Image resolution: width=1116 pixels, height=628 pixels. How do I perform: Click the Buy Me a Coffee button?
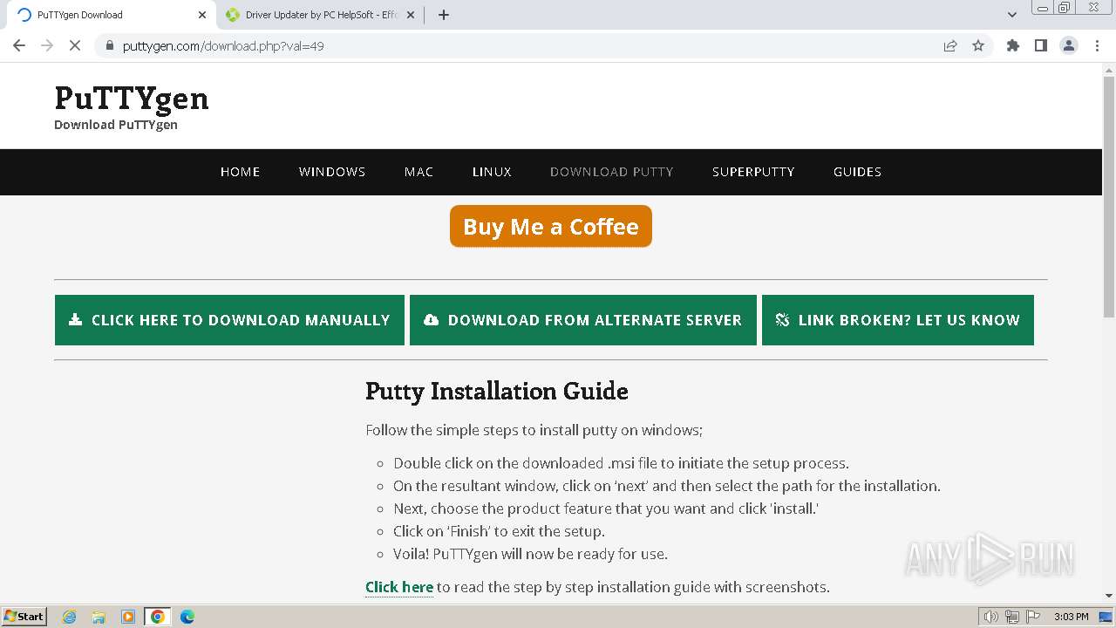point(551,226)
